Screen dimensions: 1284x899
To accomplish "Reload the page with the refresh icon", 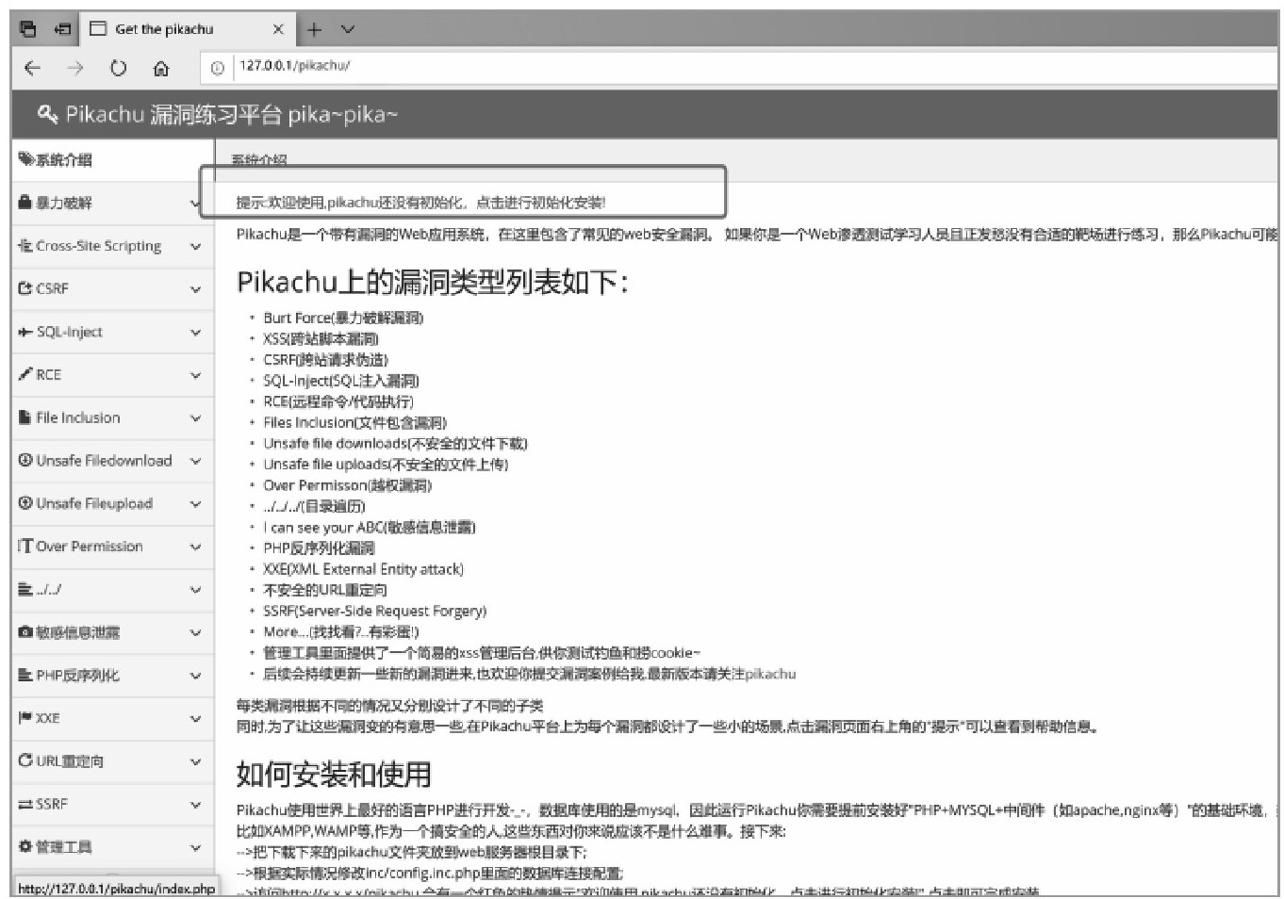I will pyautogui.click(x=118, y=68).
